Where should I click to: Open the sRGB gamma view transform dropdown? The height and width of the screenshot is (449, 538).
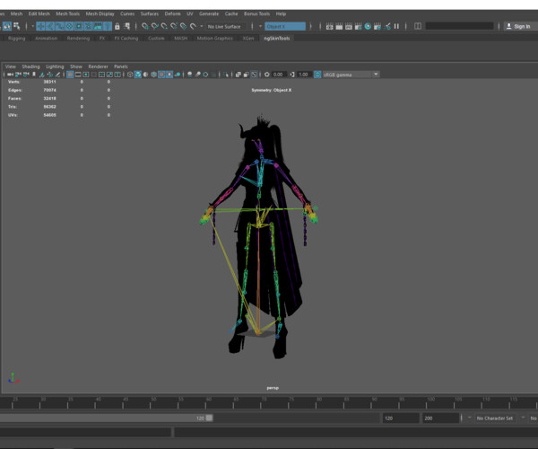[351, 75]
